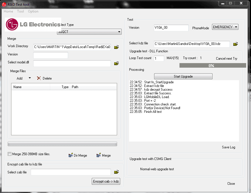Click the Add button

[x=20, y=78]
